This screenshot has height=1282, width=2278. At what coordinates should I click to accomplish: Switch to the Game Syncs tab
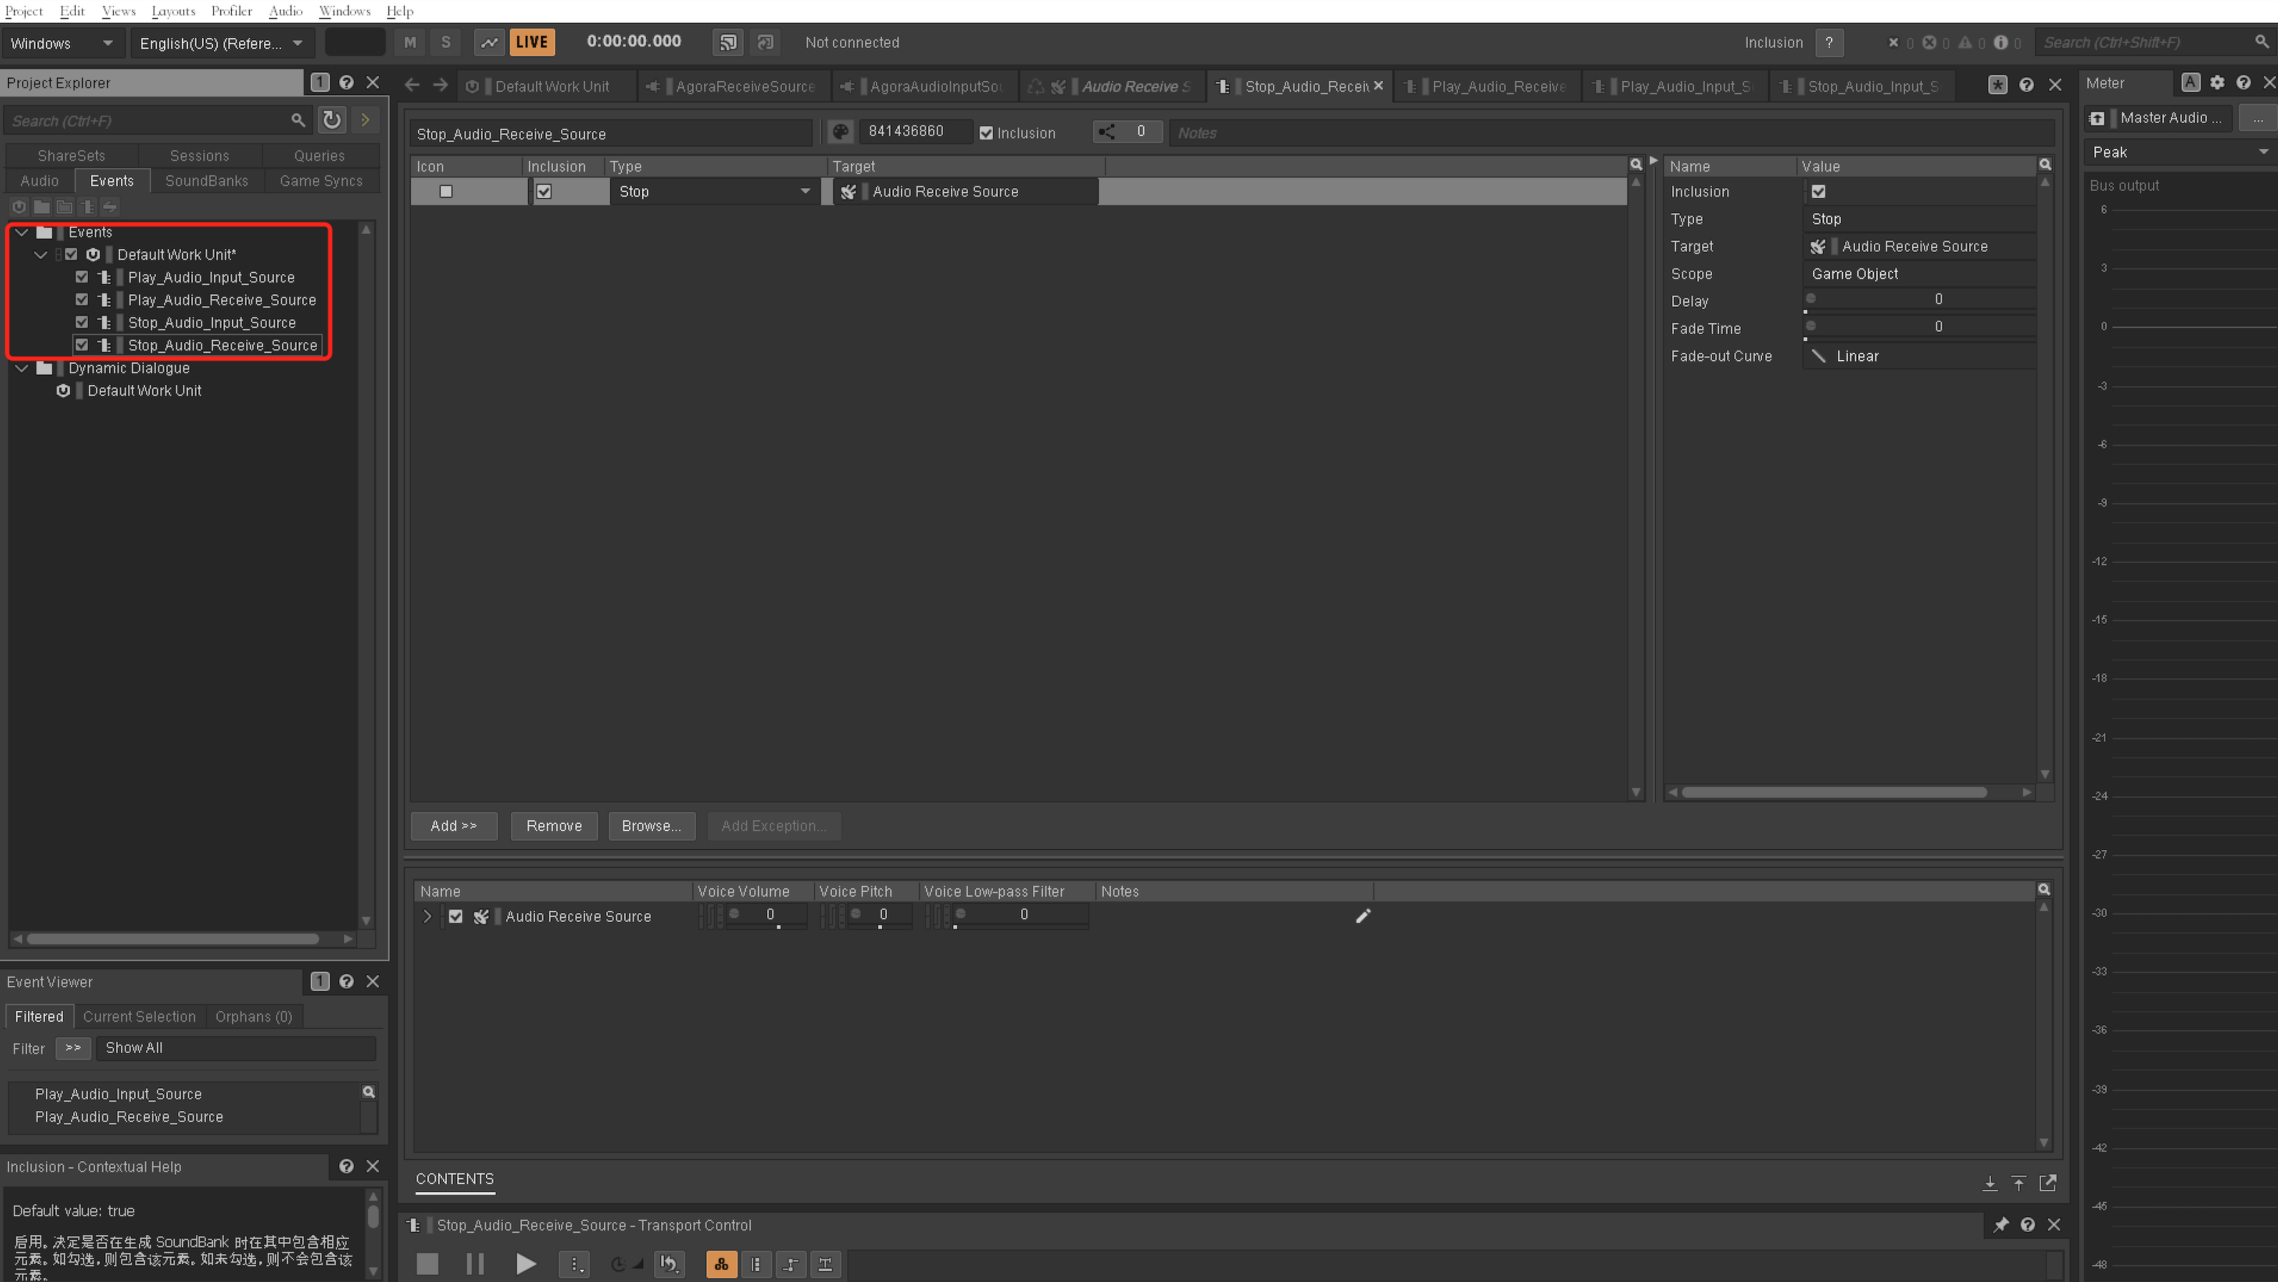coord(321,180)
